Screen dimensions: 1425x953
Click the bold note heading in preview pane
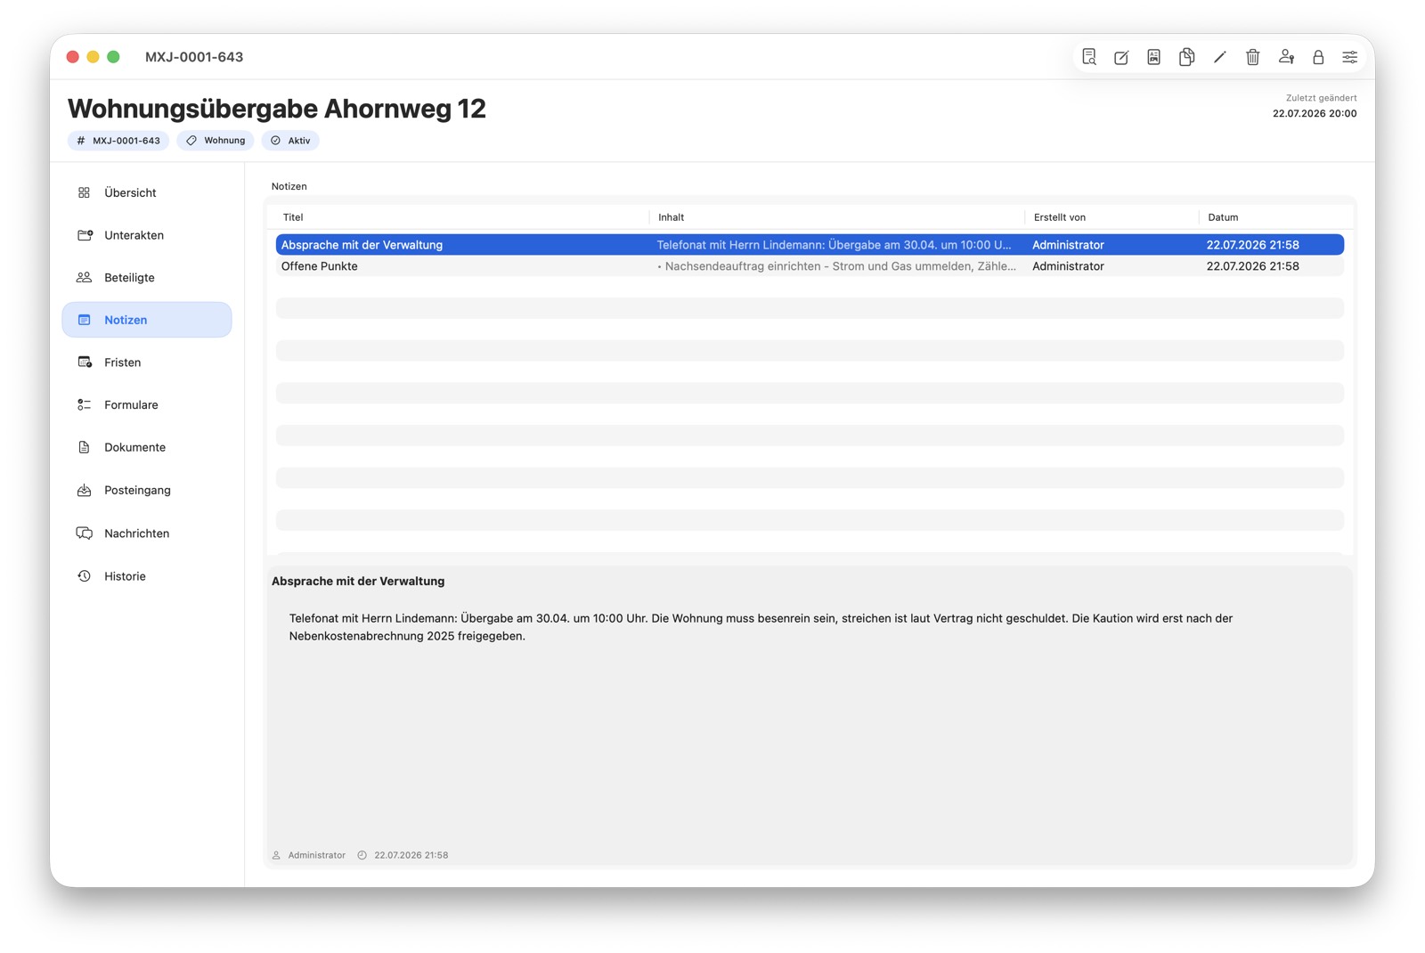[x=358, y=581]
